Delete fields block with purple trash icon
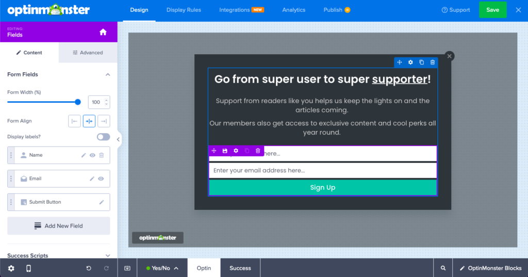 (x=258, y=151)
